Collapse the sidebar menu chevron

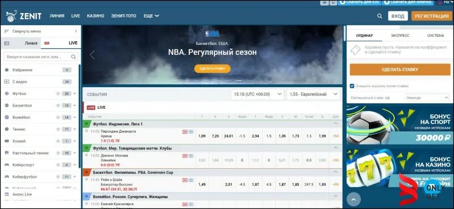point(76,31)
